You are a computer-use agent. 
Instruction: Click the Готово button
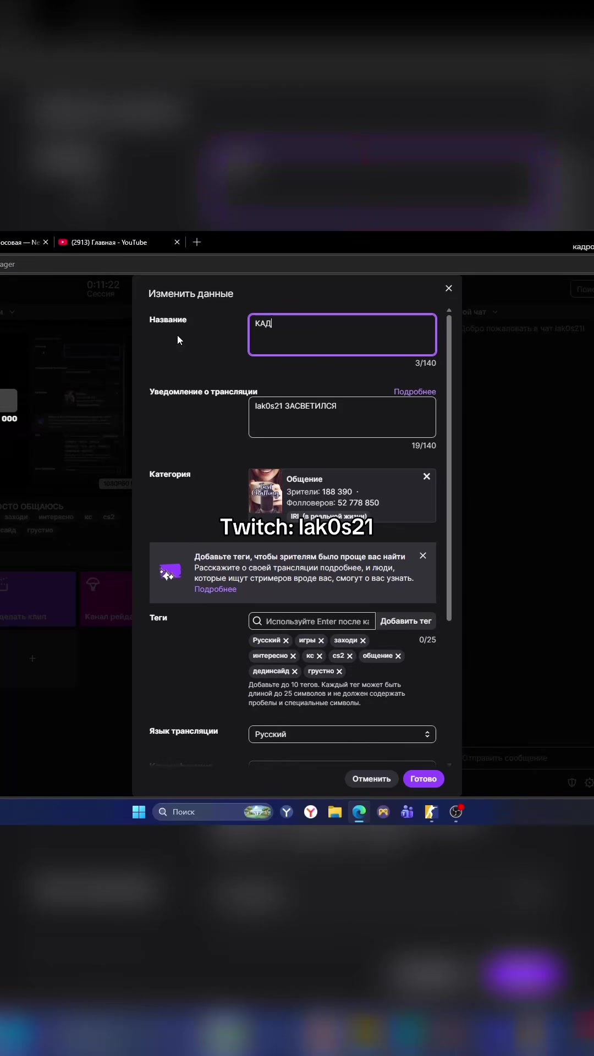coord(424,779)
